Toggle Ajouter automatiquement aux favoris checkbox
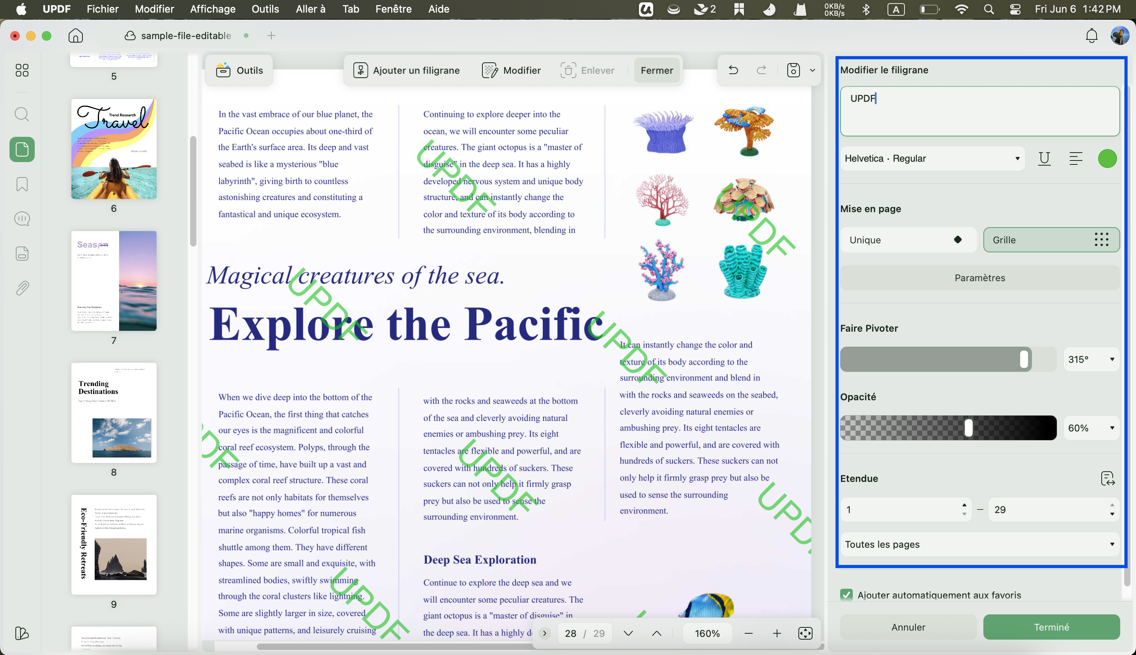The width and height of the screenshot is (1136, 655). [846, 595]
